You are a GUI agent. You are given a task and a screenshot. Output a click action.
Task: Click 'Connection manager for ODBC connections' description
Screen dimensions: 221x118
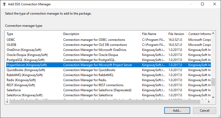pyautogui.click(x=94, y=40)
